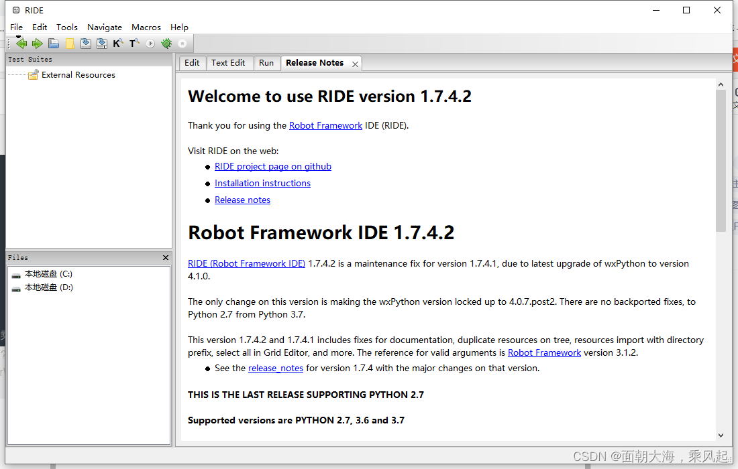Image resolution: width=738 pixels, height=469 pixels.
Task: Open the File menu
Action: pos(17,27)
